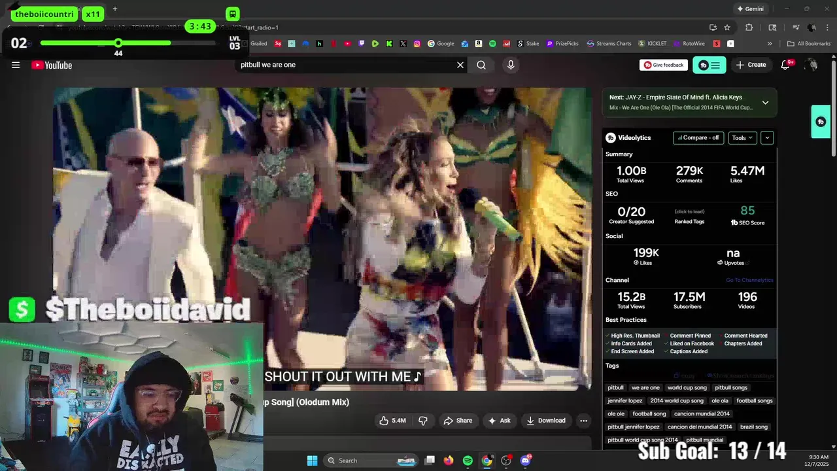Click the Ask button
837x471 pixels.
click(499, 421)
